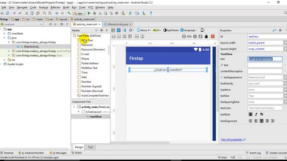Screen dimensions: 287x161
Task: Zoom in the design preview
Action: [195, 37]
